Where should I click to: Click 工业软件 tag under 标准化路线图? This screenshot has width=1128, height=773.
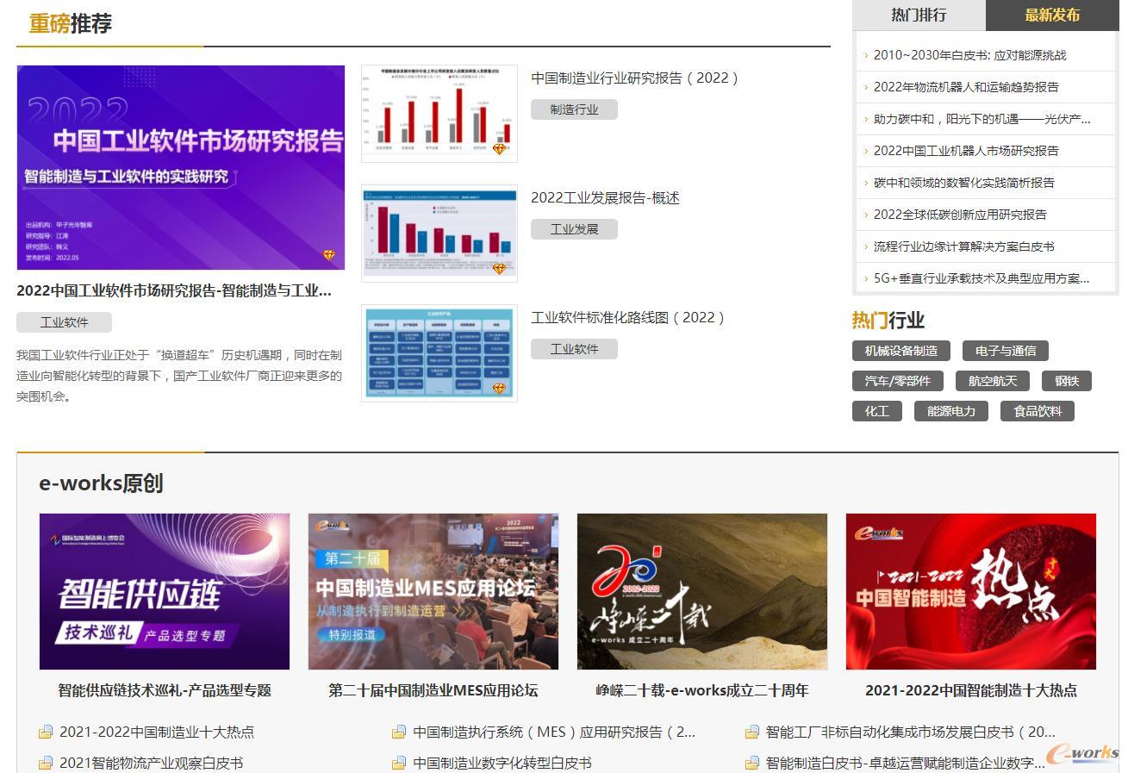[574, 349]
